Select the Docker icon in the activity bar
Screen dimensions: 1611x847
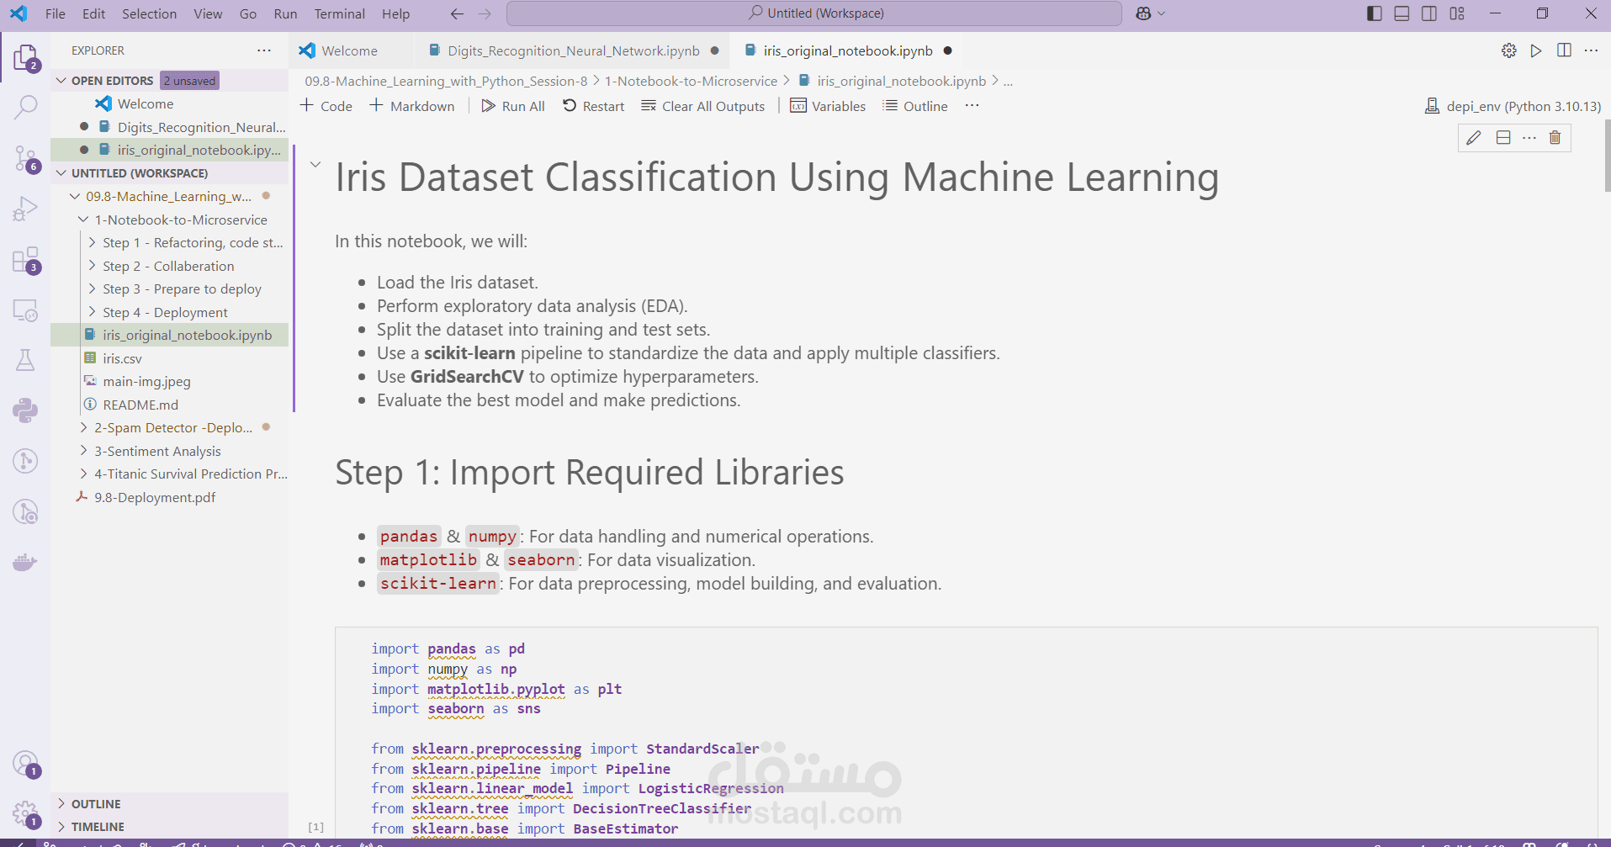[x=26, y=562]
